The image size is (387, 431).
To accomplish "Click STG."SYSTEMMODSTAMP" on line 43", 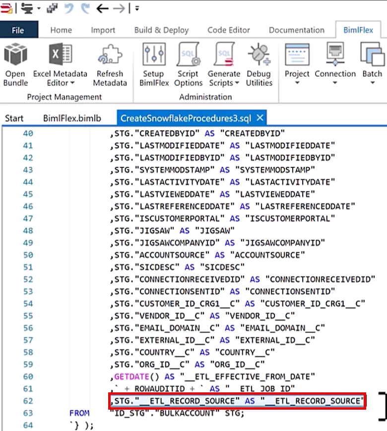I will pos(165,170).
